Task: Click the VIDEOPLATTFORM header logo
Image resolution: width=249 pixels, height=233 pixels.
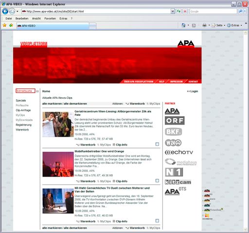Action: point(34,44)
